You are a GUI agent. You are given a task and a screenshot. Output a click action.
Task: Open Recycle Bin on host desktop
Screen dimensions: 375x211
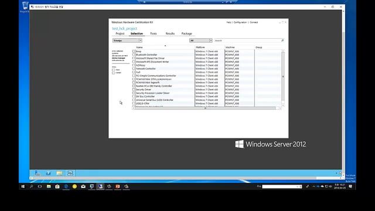click(25, 6)
